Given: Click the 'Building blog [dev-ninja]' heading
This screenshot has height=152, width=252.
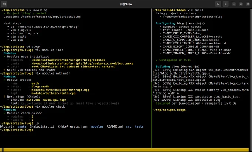Looking at the screenshot, I should point(178,67).
